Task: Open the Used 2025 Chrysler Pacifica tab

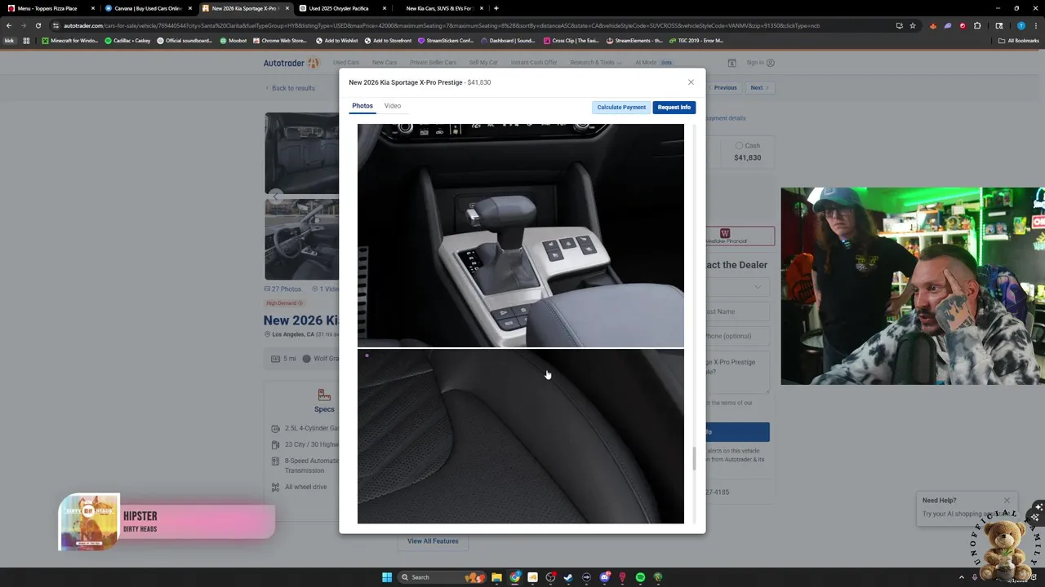Action: (x=343, y=8)
